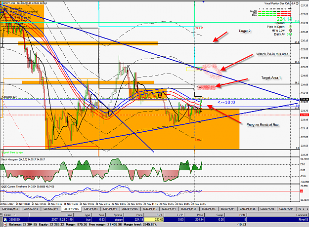This screenshot has width=309, height=227.
Task: Click the Daily Av readout
Action: pyautogui.click(x=283, y=34)
